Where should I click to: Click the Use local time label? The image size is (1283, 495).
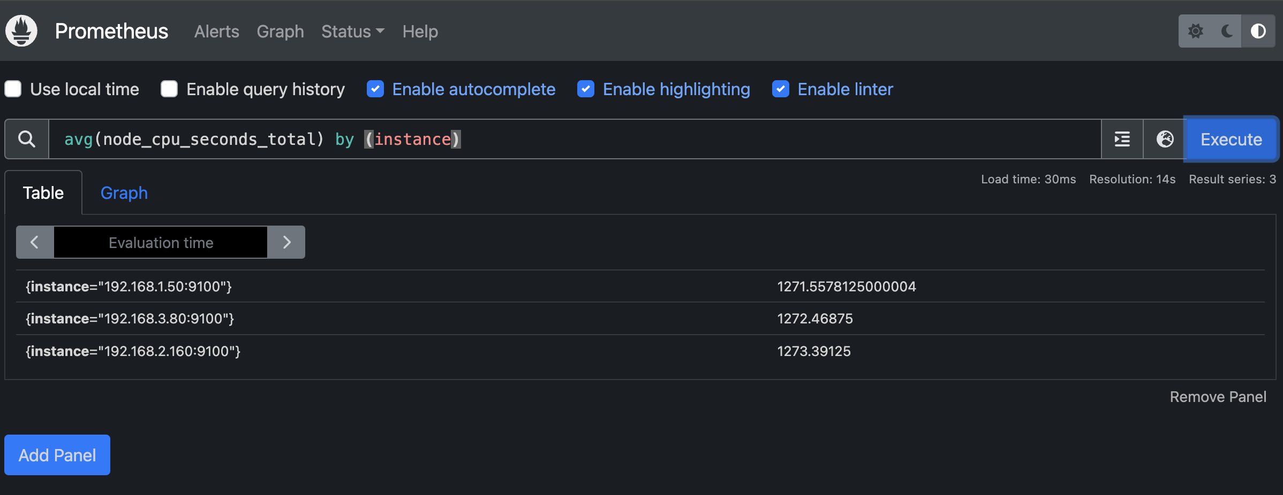pos(85,89)
